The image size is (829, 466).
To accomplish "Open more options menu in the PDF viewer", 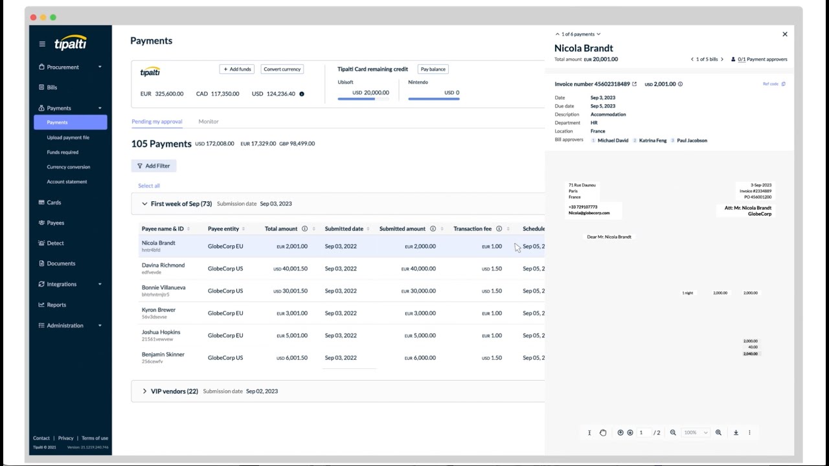I will 749,432.
